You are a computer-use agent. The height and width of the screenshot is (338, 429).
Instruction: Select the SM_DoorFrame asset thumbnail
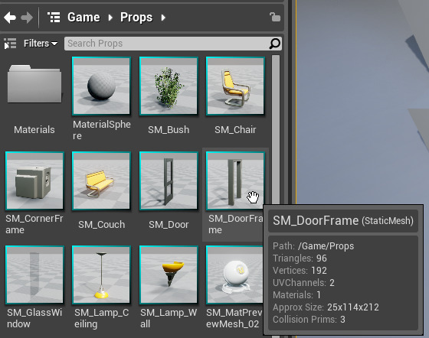[235, 180]
